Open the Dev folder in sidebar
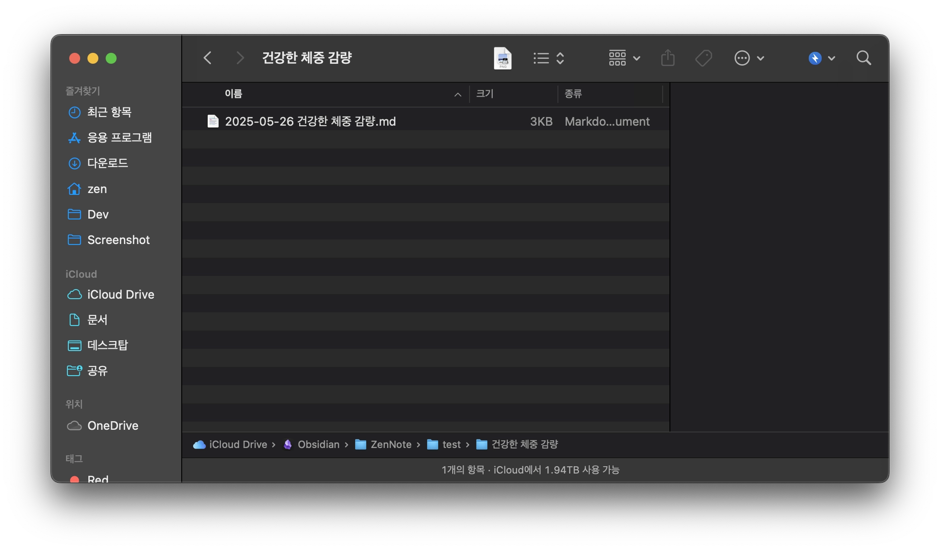Viewport: 940px width, 550px height. (98, 214)
